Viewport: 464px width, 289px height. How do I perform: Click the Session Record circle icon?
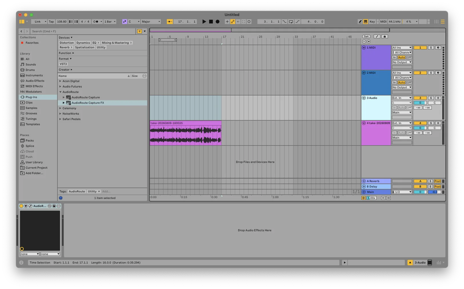[x=249, y=21]
